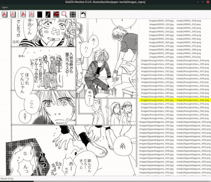Select images/AppareKappore_005.jpg entry
211x182 pixels.
[x=157, y=140]
